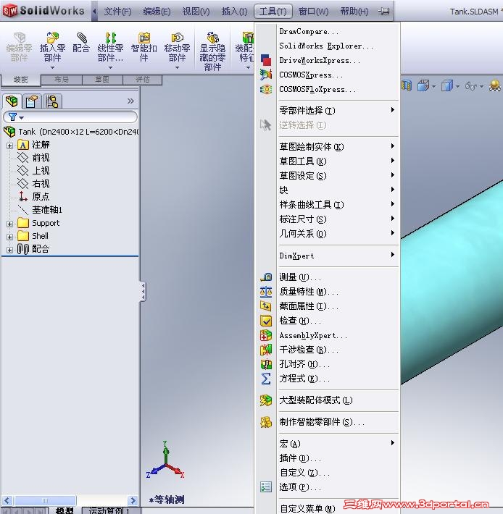The height and width of the screenshot is (514, 503).
Task: Select the 前视 front plane in tree
Action: coord(41,158)
